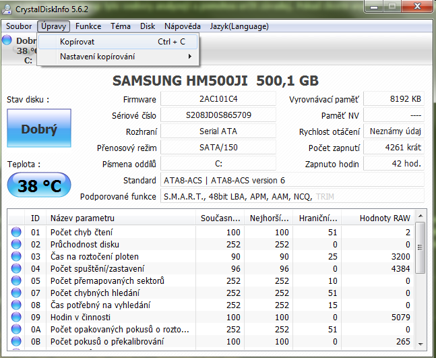Image resolution: width=436 pixels, height=358 pixels.
Task: Click the Hodnoty RAW column header
Action: click(x=385, y=218)
